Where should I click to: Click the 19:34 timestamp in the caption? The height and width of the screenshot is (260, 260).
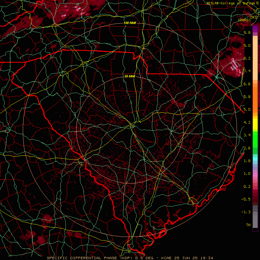click(x=207, y=258)
